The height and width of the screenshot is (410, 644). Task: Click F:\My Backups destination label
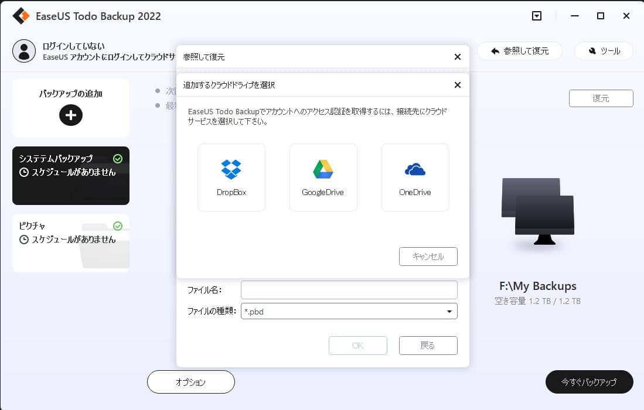point(537,286)
